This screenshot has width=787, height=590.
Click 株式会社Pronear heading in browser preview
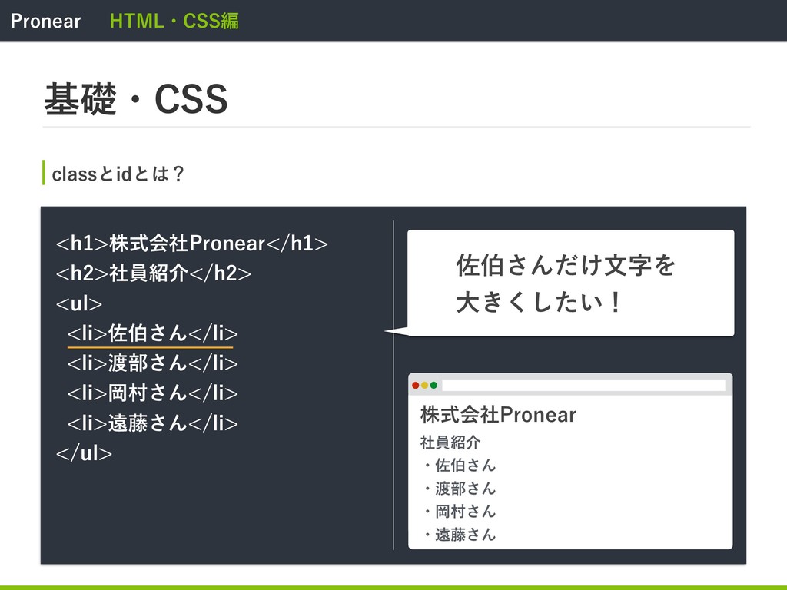point(498,415)
